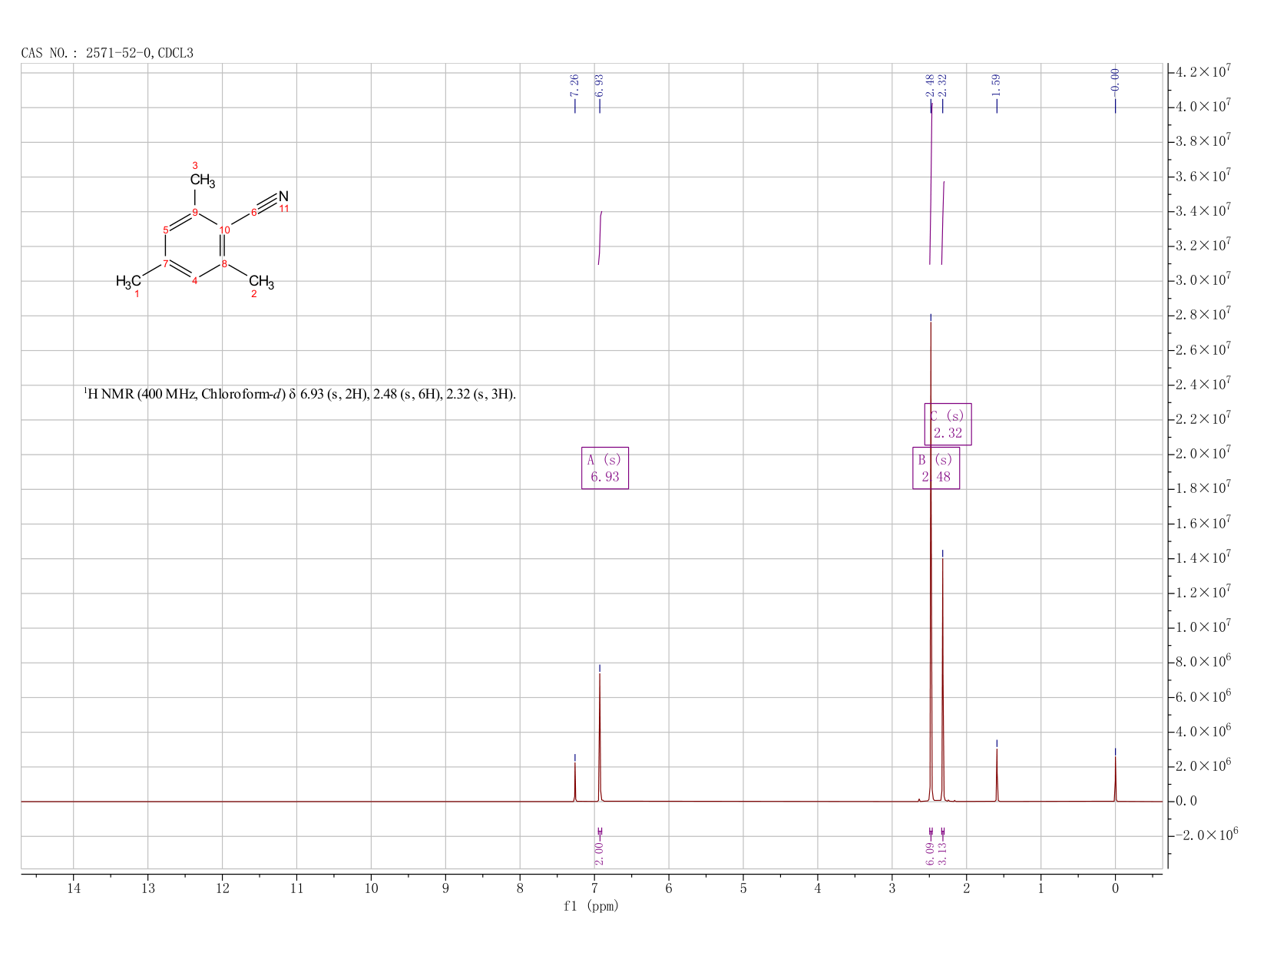Select the integral value 3.13 below baseline
The image size is (1267, 979).
tap(943, 853)
